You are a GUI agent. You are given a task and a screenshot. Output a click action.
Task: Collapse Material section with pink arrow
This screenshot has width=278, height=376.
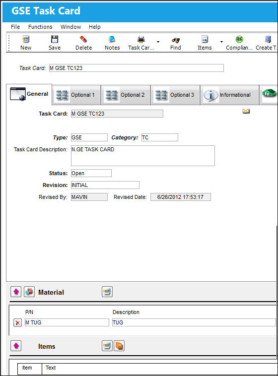(16, 292)
